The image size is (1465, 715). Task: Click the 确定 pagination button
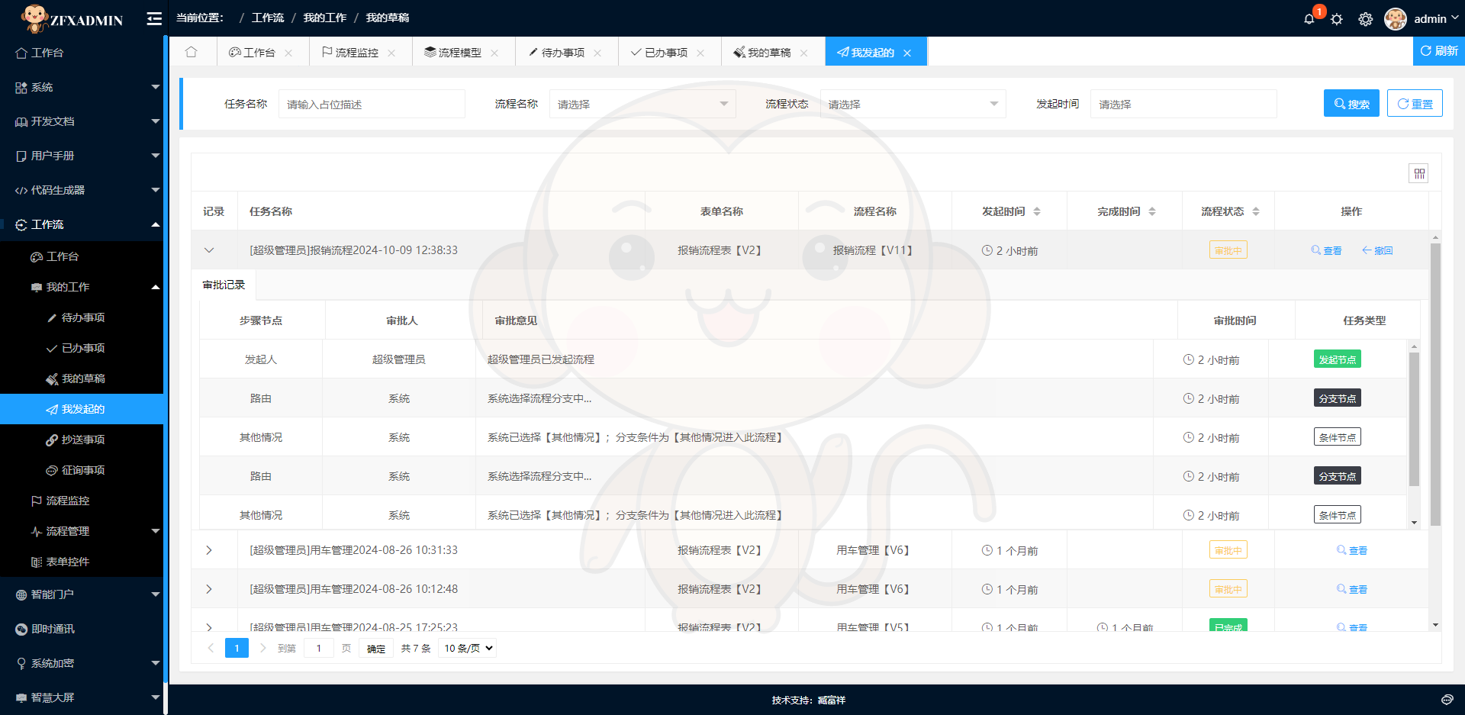click(x=376, y=648)
